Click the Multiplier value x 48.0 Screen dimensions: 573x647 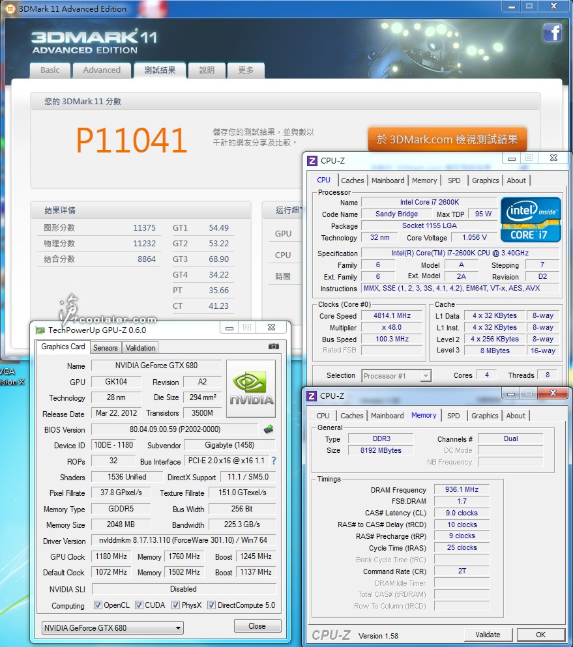(x=392, y=327)
